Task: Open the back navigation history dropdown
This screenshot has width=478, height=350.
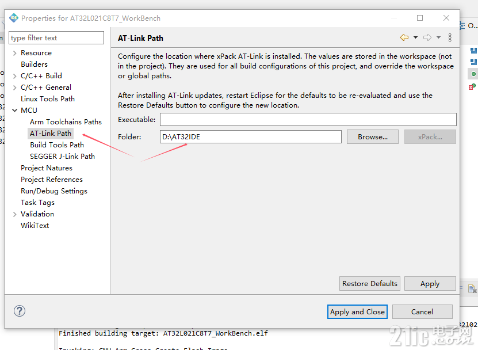Action: [415, 37]
